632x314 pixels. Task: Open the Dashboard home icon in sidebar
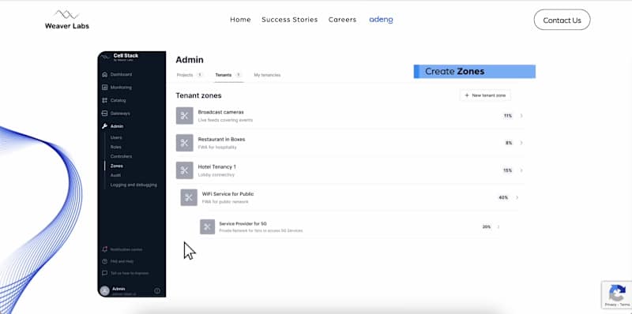click(105, 74)
